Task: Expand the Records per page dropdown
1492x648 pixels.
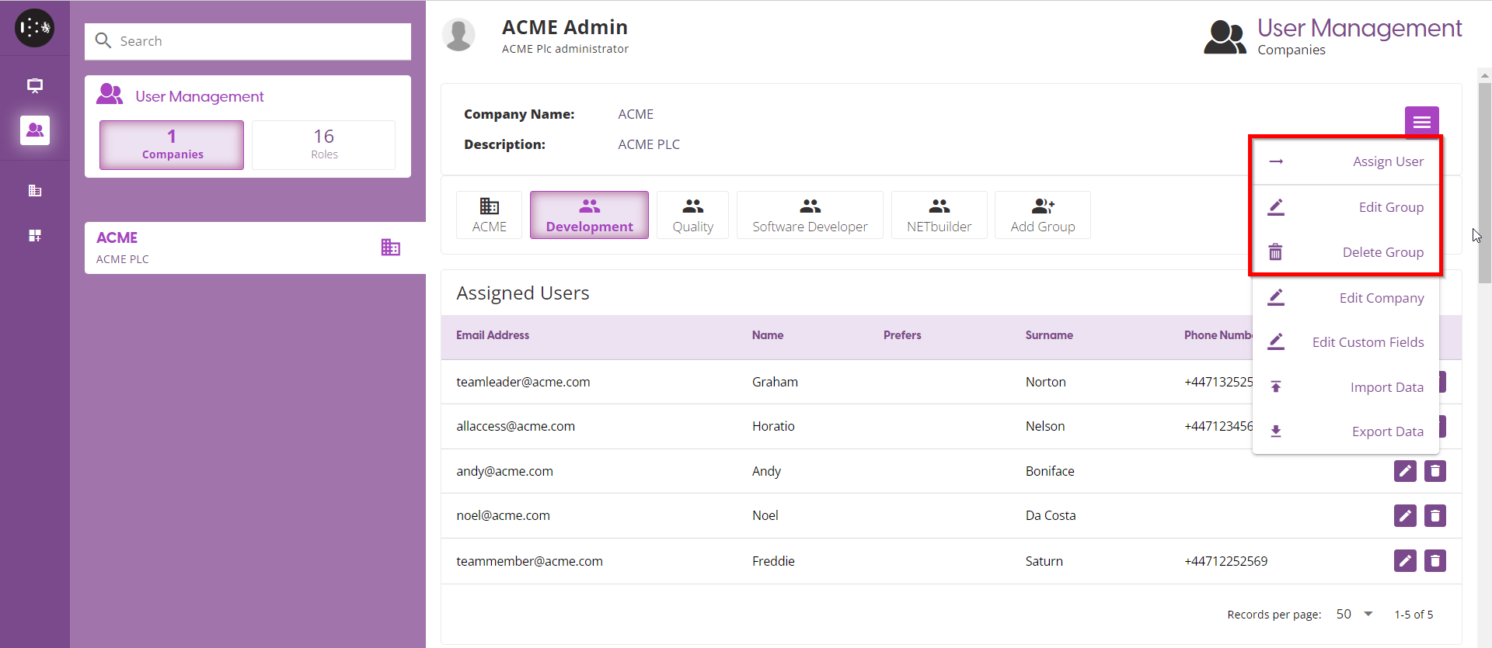Action: 1354,615
